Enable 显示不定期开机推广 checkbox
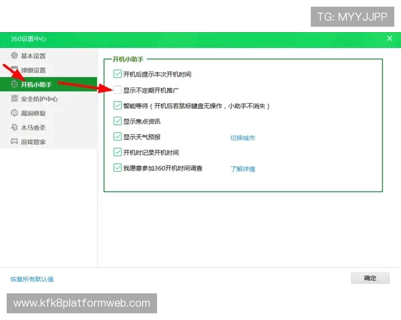 (x=118, y=90)
